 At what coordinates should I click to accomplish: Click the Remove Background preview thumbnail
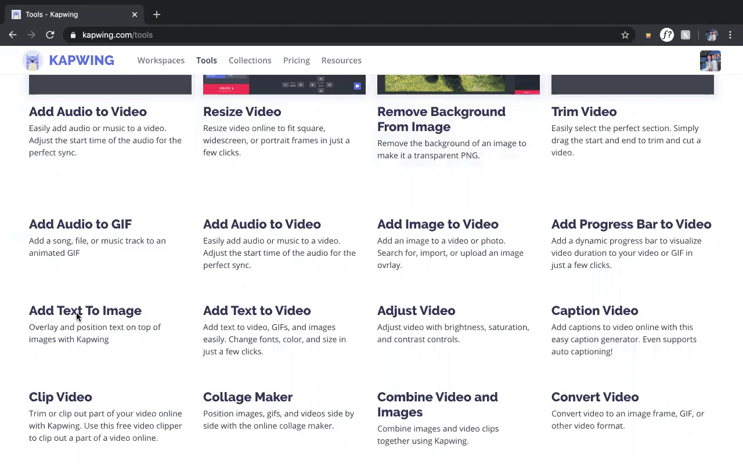pyautogui.click(x=459, y=85)
